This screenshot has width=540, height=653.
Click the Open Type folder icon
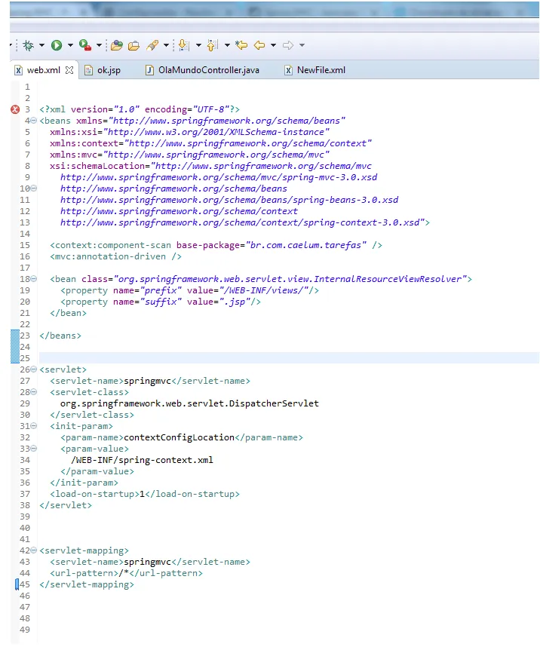coord(117,45)
